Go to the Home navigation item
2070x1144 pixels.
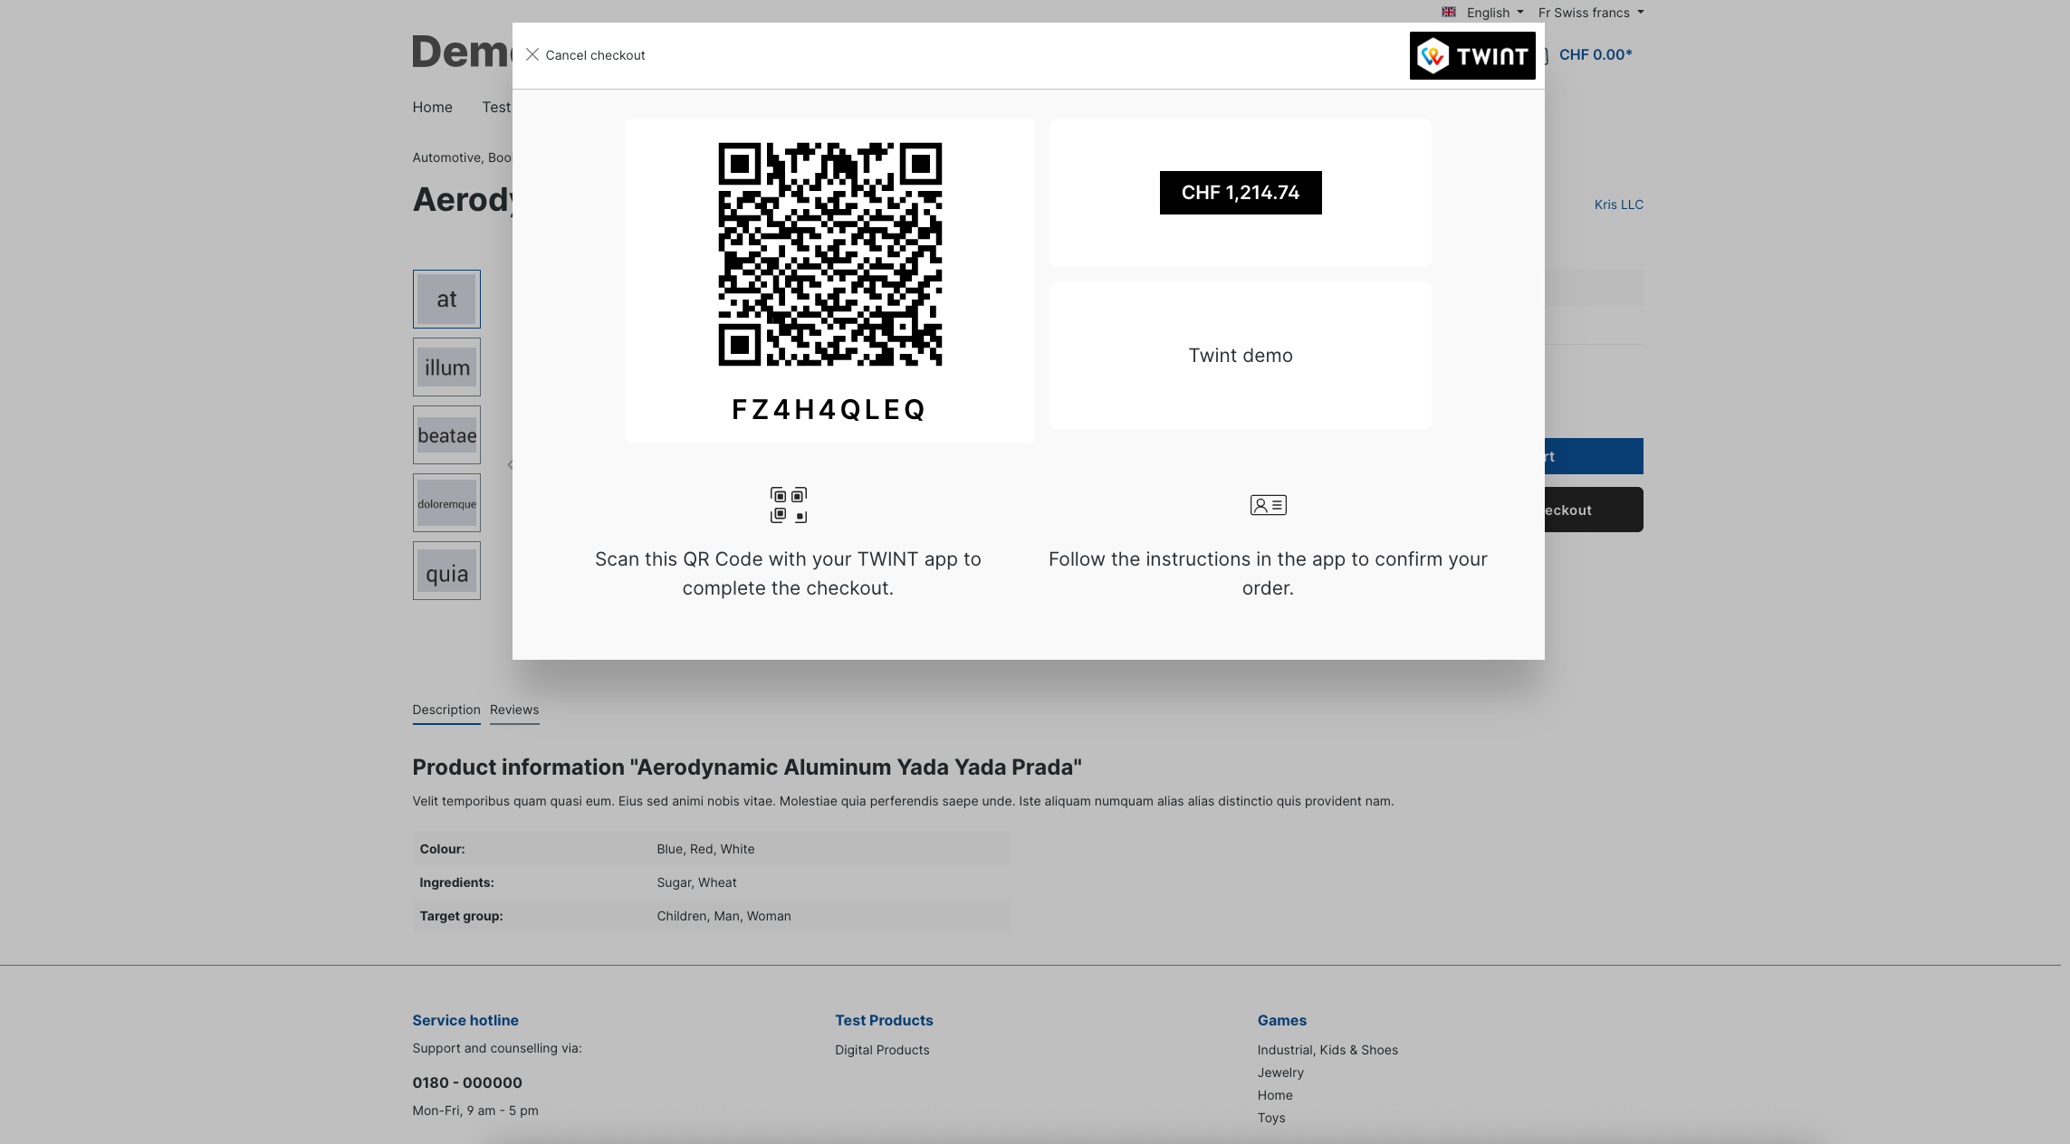point(432,107)
